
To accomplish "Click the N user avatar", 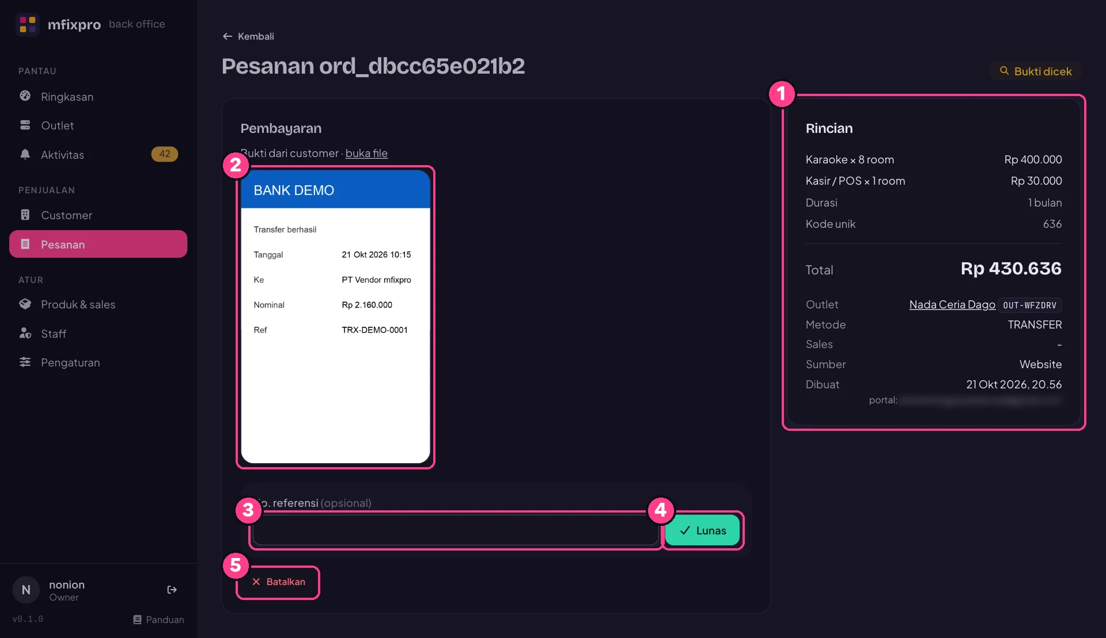I will (26, 590).
